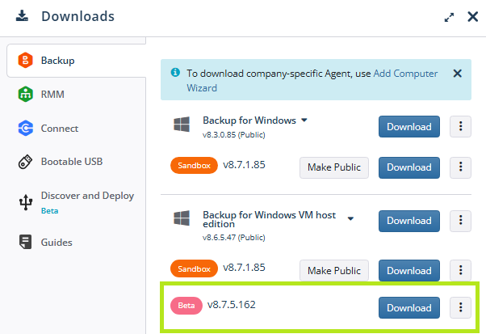Download Backup for Windows v8.3.0.85
The width and height of the screenshot is (486, 334).
pos(409,127)
